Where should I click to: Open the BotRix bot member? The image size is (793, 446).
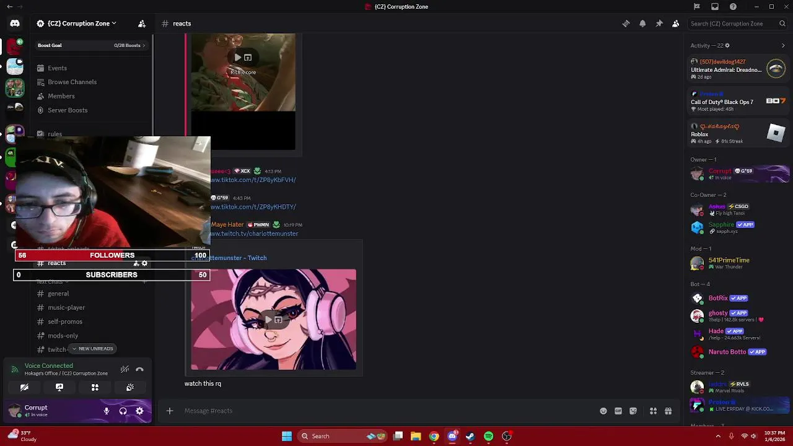(x=739, y=298)
